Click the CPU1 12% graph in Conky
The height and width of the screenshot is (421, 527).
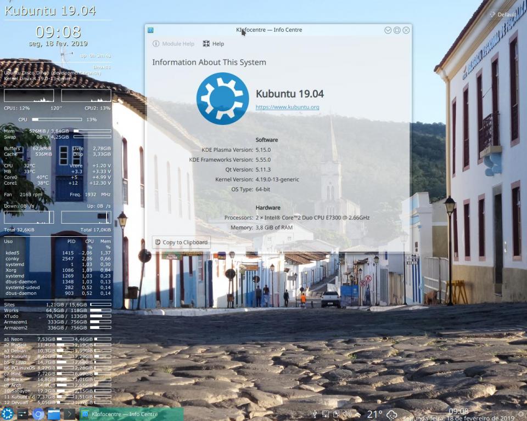tap(29, 96)
